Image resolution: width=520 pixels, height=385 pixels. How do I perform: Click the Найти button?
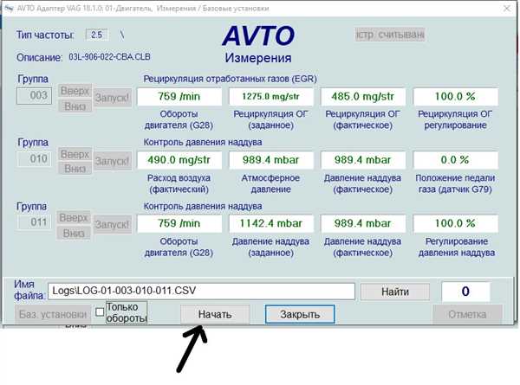click(395, 292)
